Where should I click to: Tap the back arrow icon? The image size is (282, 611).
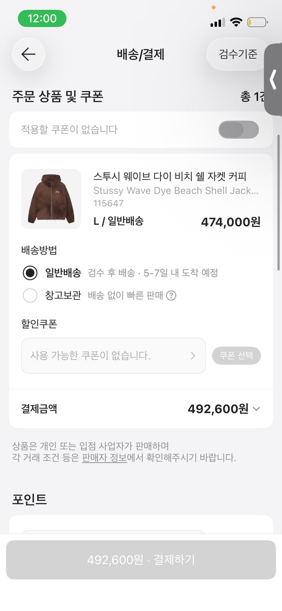[x=28, y=54]
